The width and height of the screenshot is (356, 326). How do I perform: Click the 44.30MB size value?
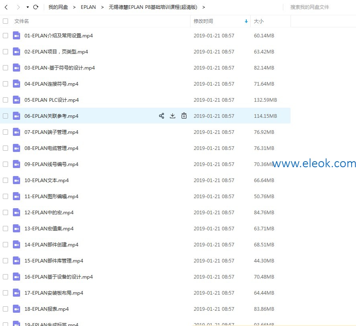click(x=264, y=261)
